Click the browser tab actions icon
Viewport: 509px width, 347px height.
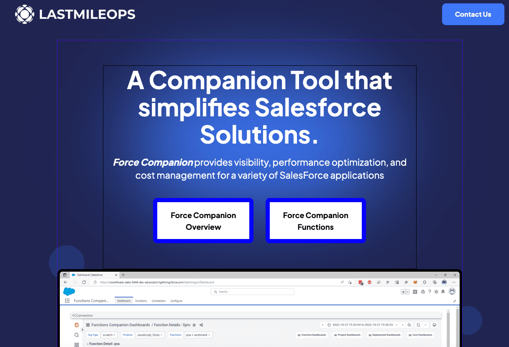coord(65,275)
